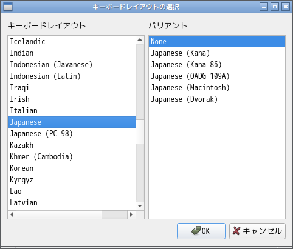This screenshot has width=293, height=249.
Task: Maximize the keyboard layout dialog
Action: (275, 7)
